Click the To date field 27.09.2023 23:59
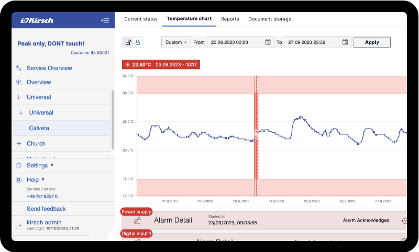 pos(318,42)
